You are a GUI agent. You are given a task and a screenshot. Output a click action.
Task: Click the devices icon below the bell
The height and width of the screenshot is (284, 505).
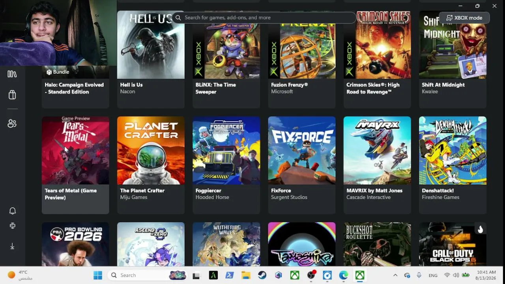pos(12,226)
